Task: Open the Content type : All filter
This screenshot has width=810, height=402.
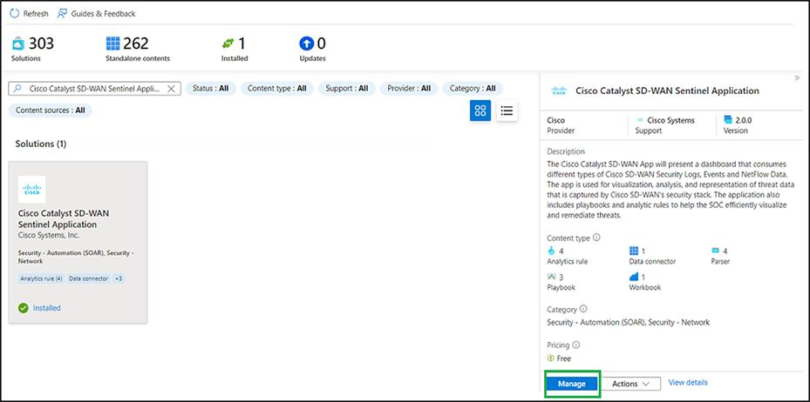Action: 277,88
